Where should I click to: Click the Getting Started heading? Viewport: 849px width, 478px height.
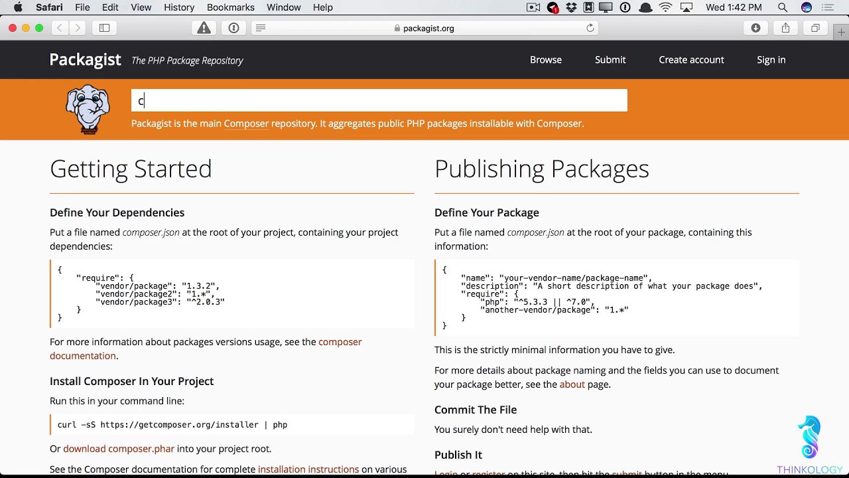(x=131, y=169)
